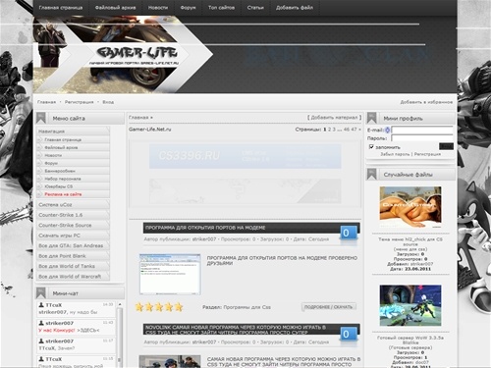Expand 'Все для Point Blank' category
491x368 pixels.
pos(74,256)
